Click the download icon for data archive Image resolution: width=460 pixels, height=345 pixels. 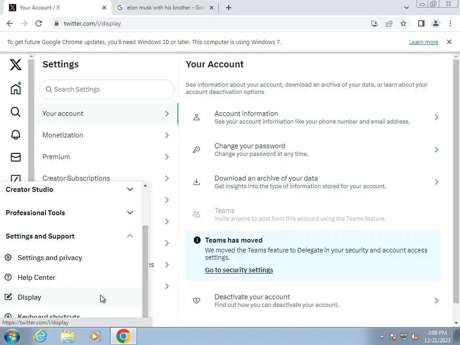click(x=197, y=182)
